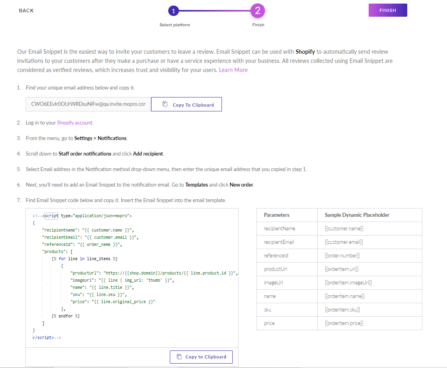Viewport: 447px width, 368px height.
Task: Click the "recipientName" line in code
Action: [x=88, y=230]
